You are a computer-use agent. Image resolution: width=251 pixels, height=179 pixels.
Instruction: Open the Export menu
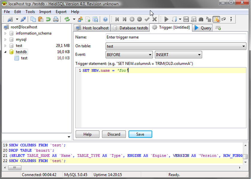[x=61, y=12]
